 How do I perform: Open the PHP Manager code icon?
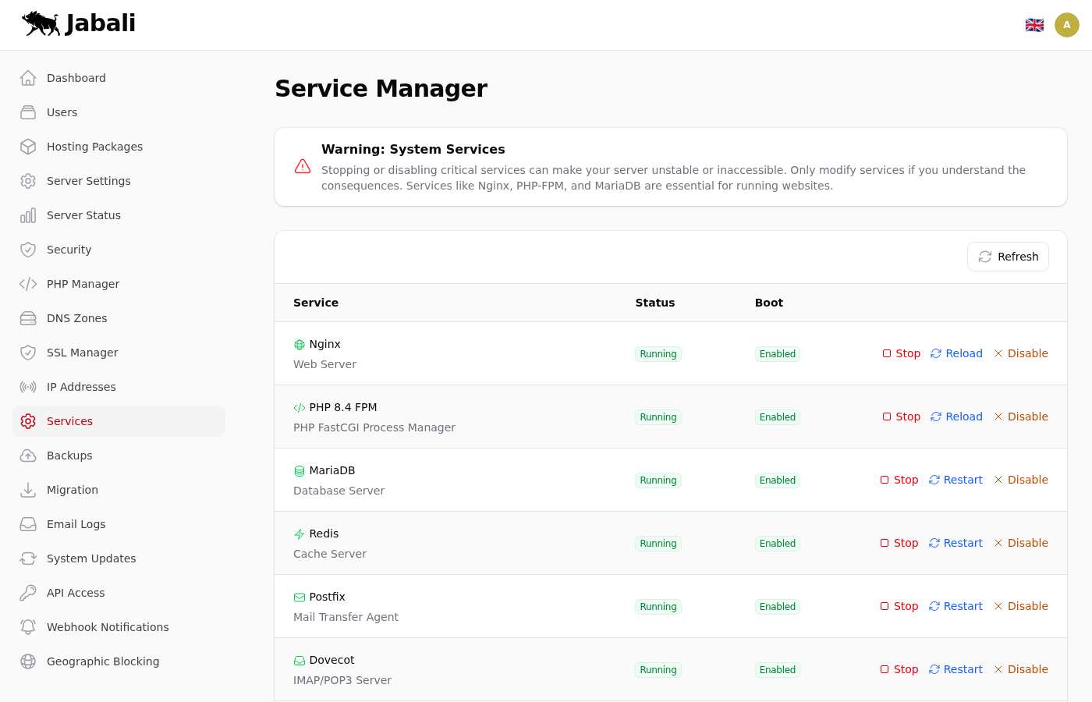[28, 284]
